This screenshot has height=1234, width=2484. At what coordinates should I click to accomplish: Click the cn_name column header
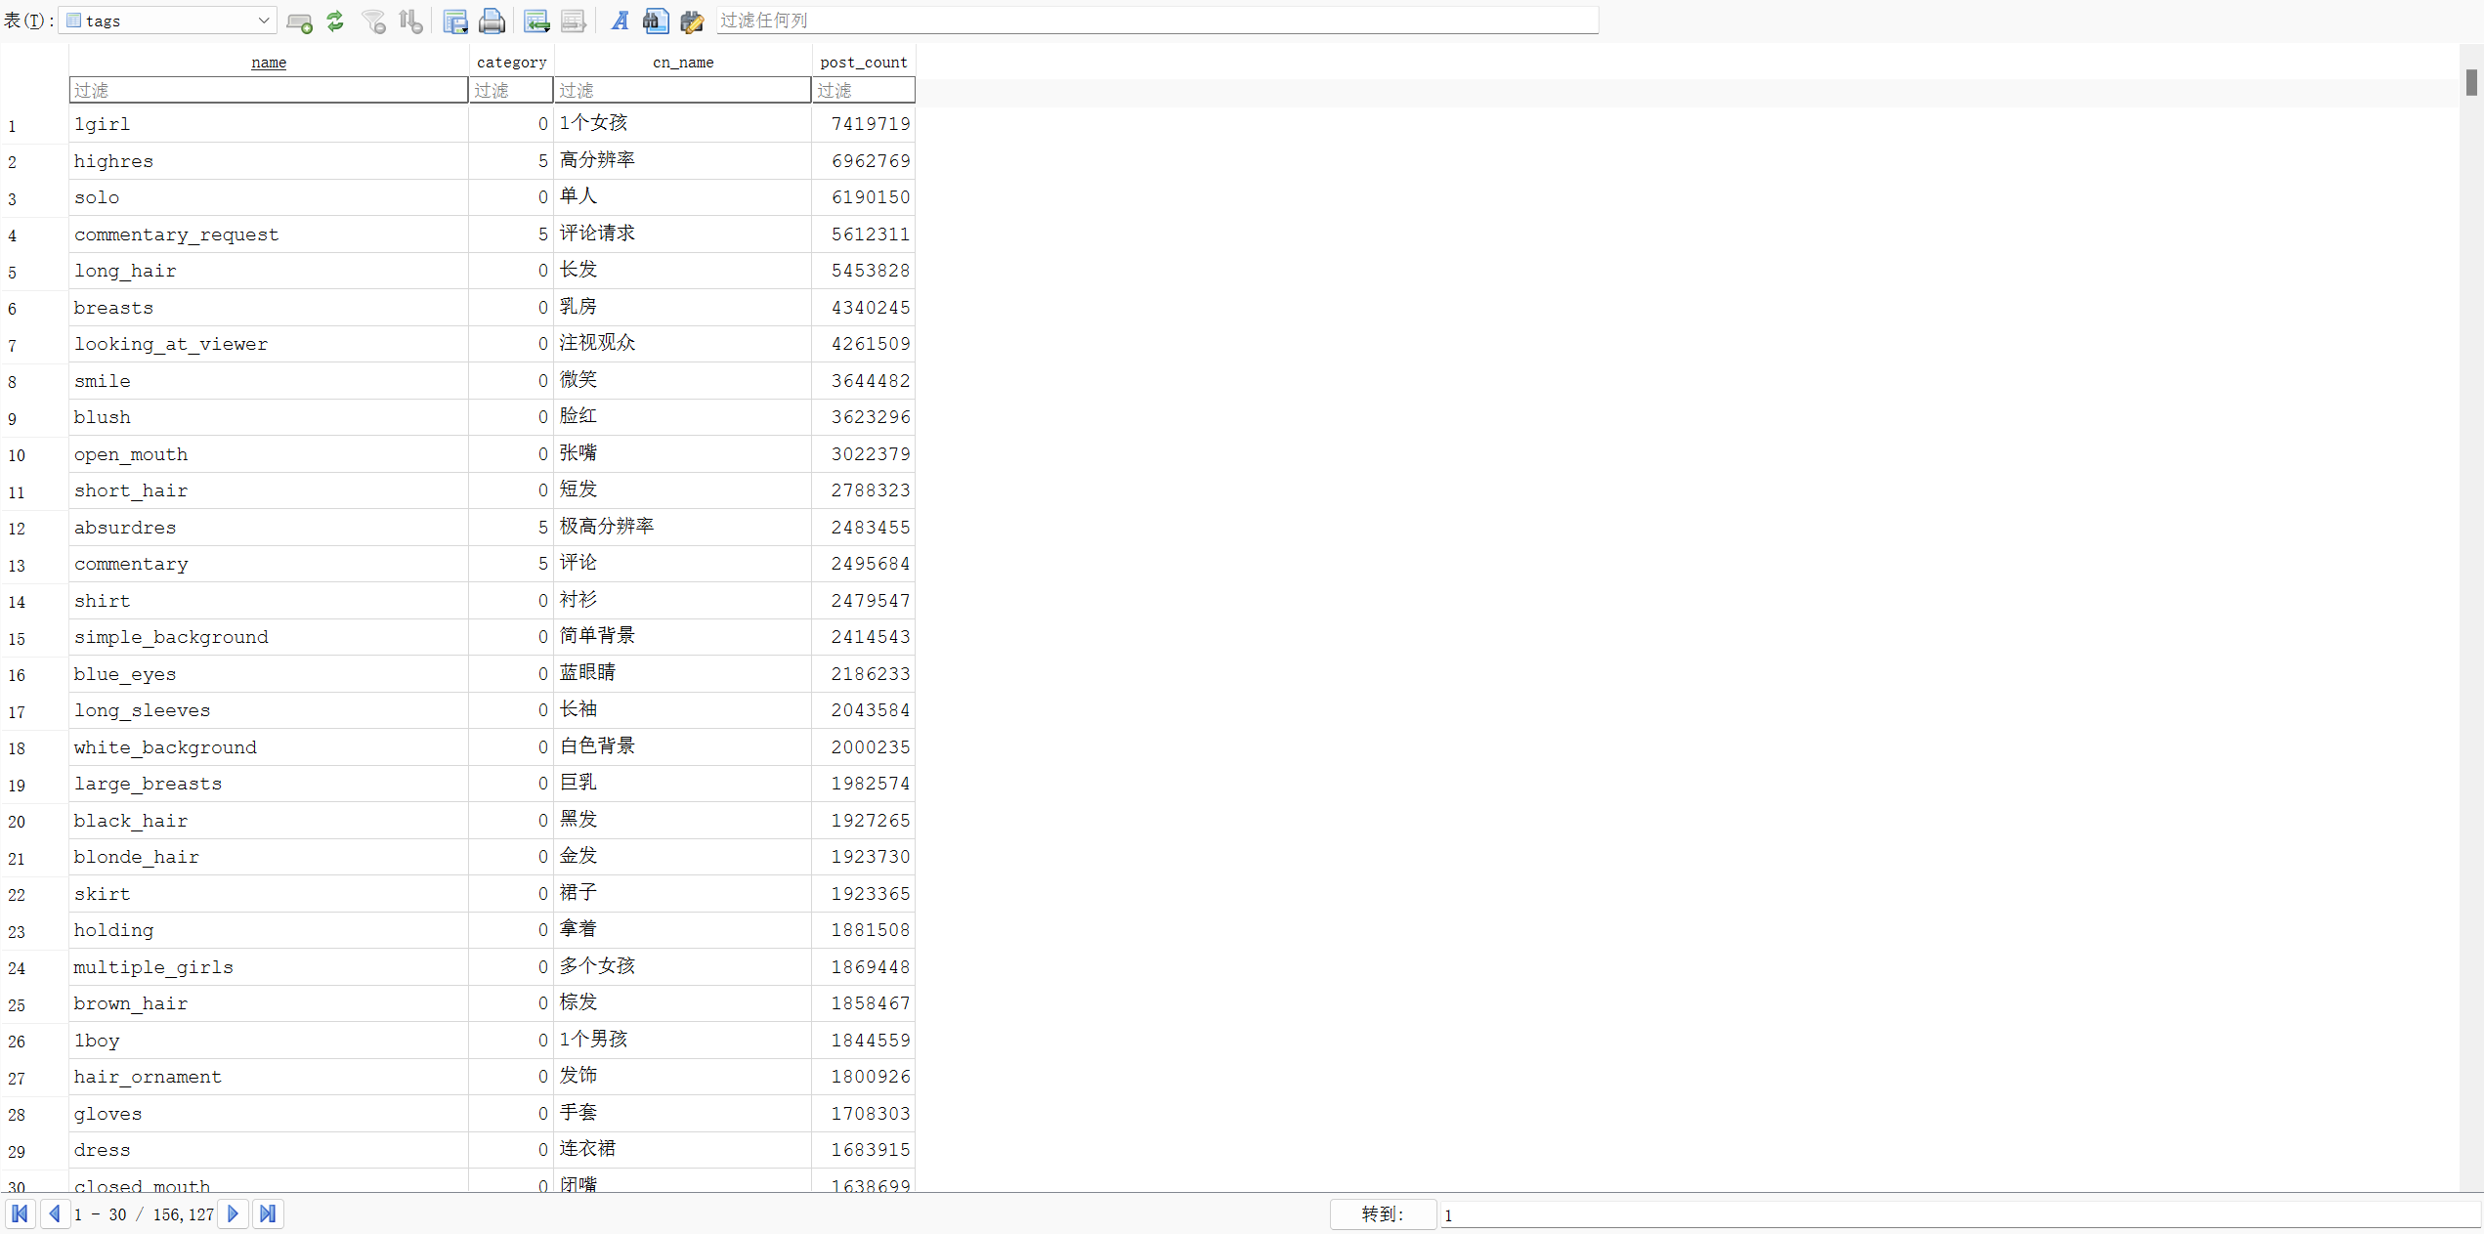pos(682,62)
